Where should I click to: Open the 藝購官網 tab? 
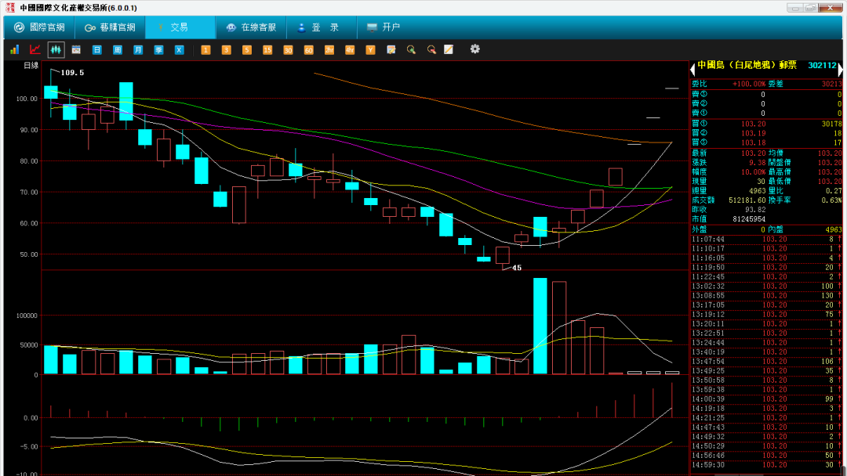pos(111,27)
